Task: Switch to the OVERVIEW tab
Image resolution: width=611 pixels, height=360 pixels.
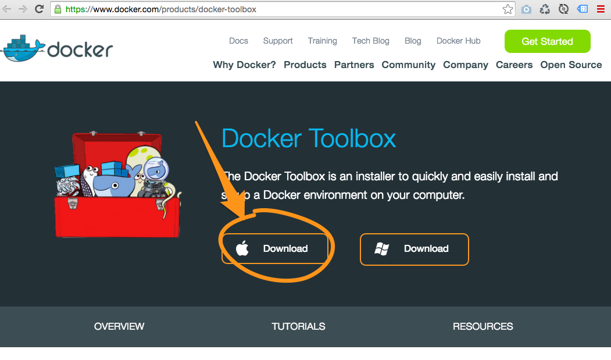Action: point(119,326)
